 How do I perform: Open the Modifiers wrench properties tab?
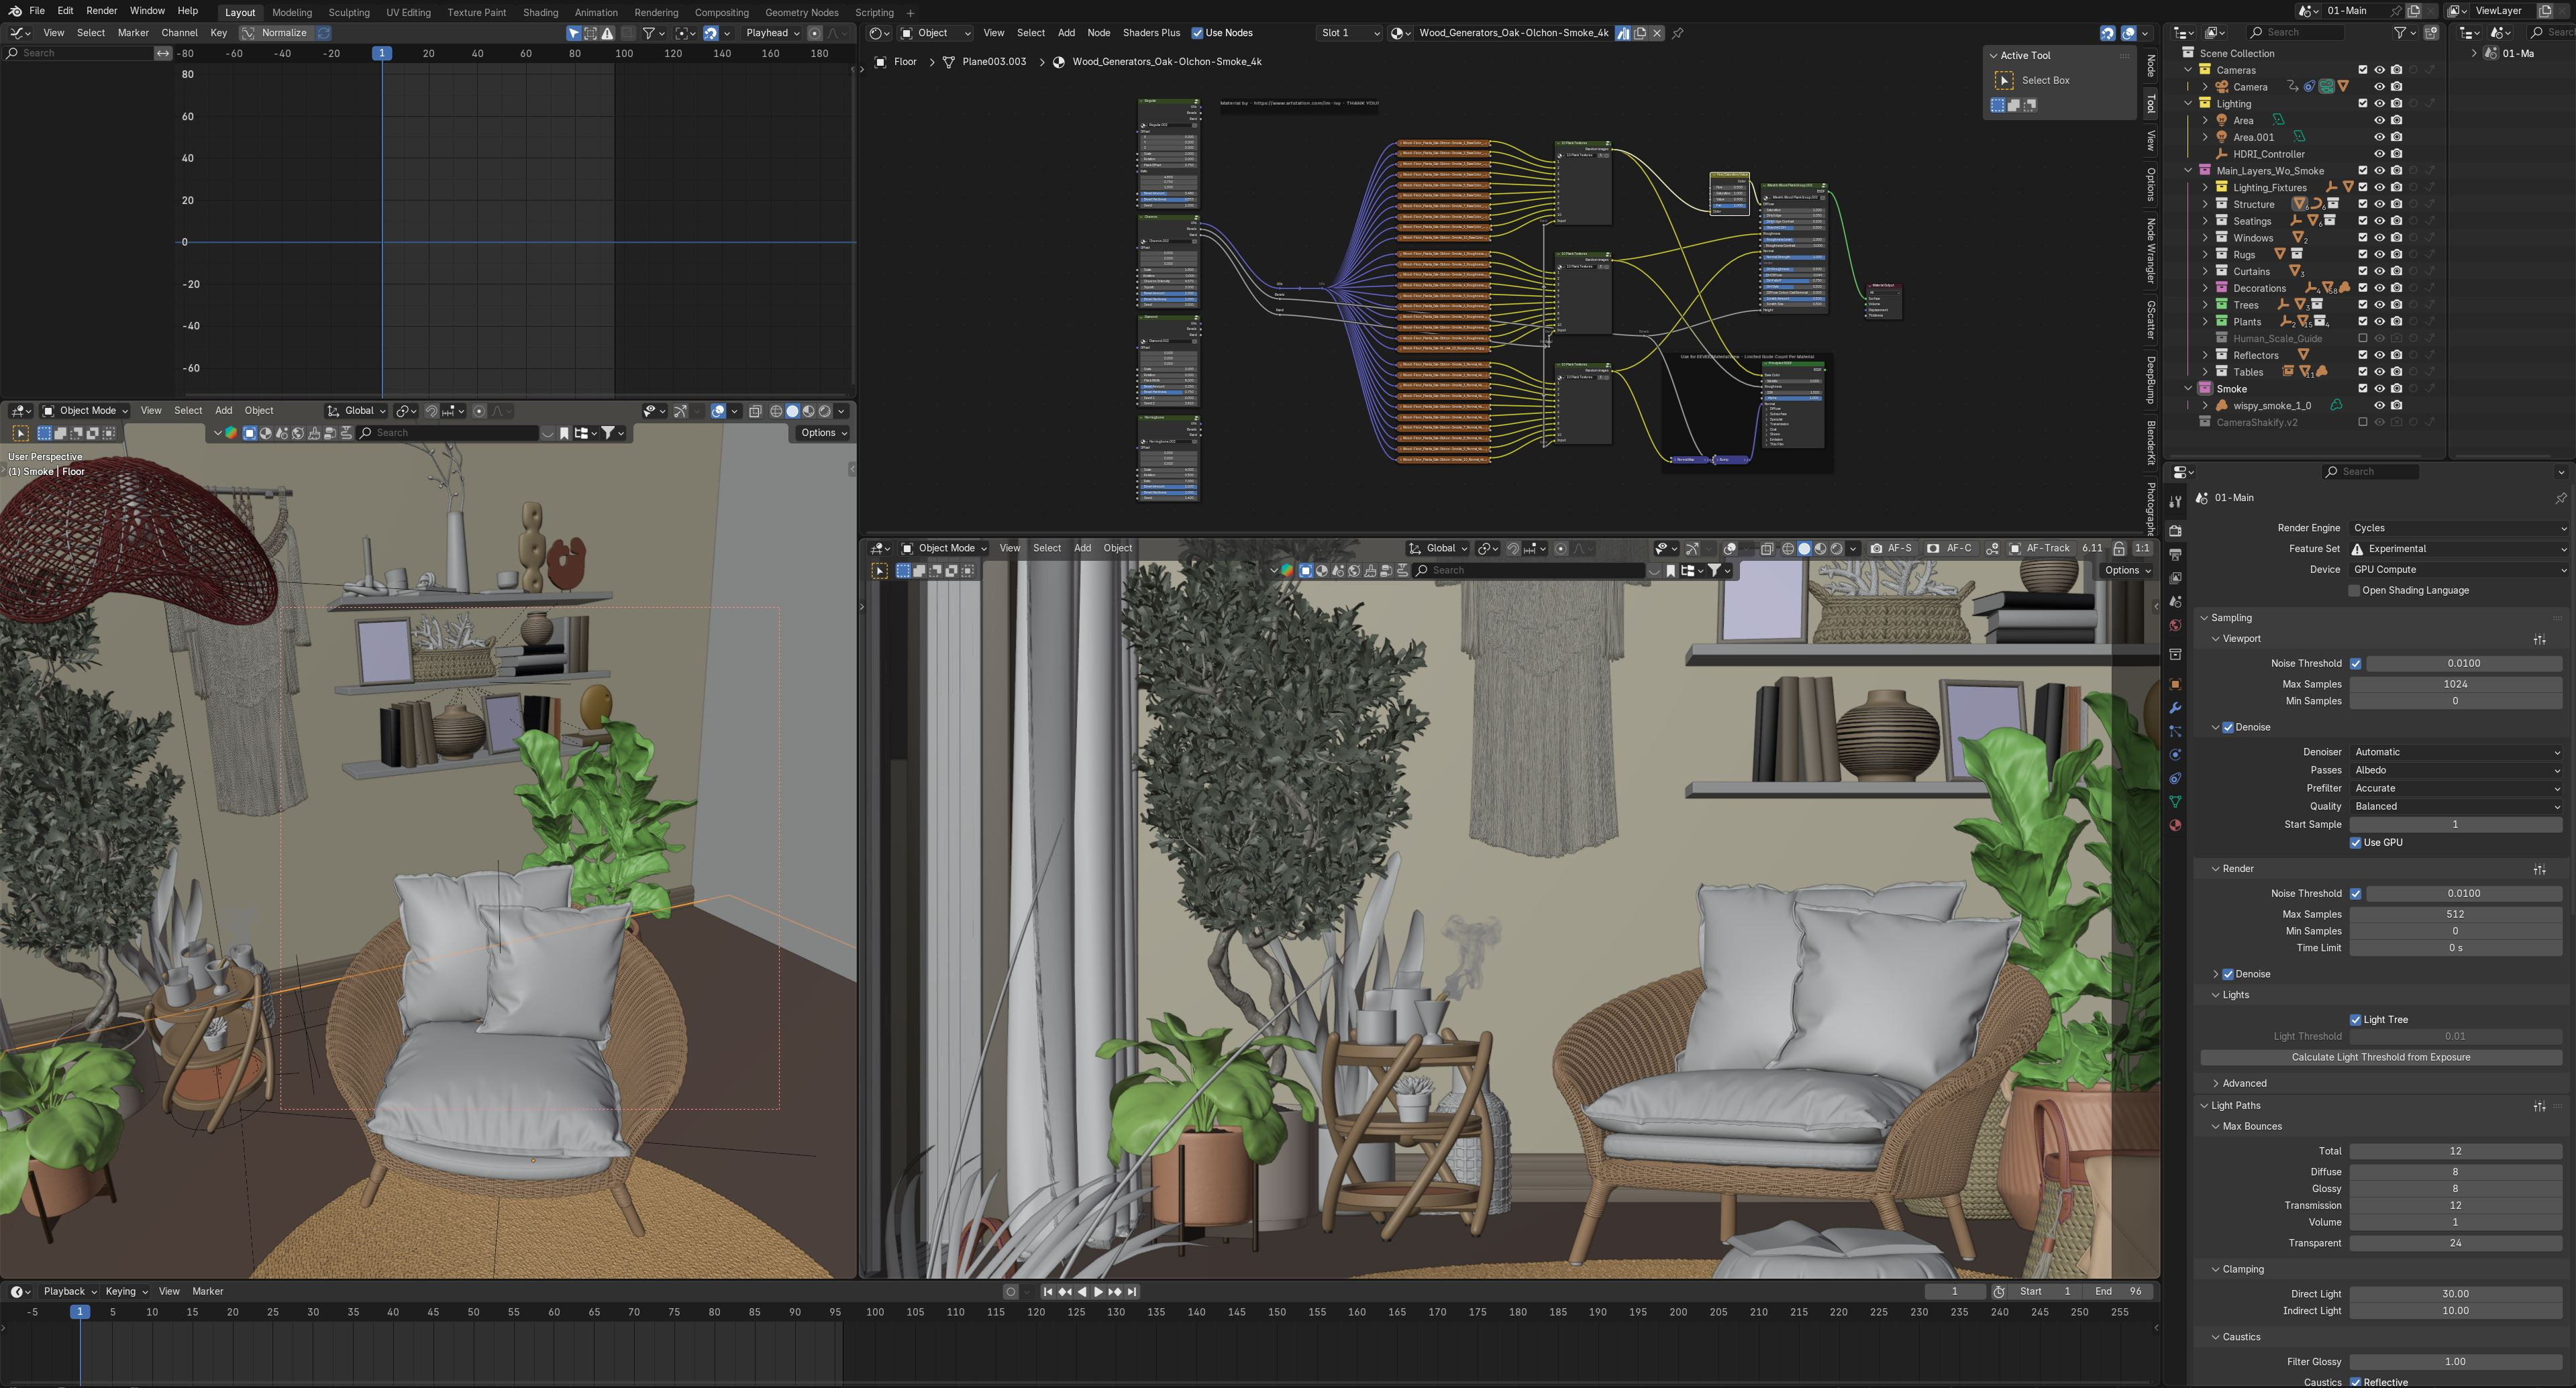2175,708
